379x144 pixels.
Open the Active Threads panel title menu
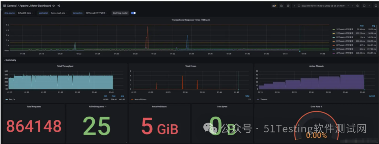click(317, 66)
